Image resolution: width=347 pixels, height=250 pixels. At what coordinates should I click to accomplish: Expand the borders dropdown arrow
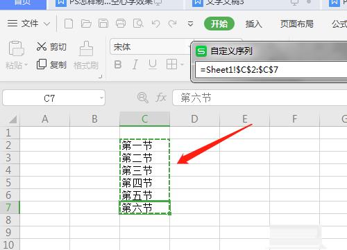pos(182,64)
